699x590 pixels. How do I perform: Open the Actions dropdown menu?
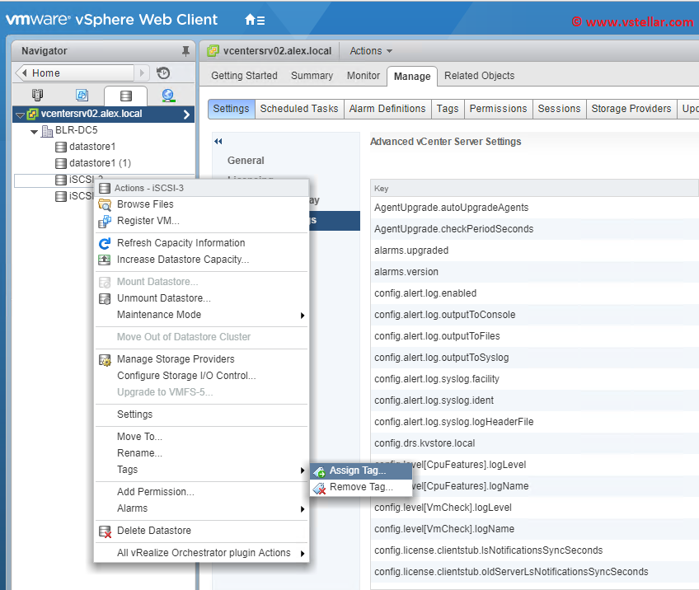coord(370,51)
